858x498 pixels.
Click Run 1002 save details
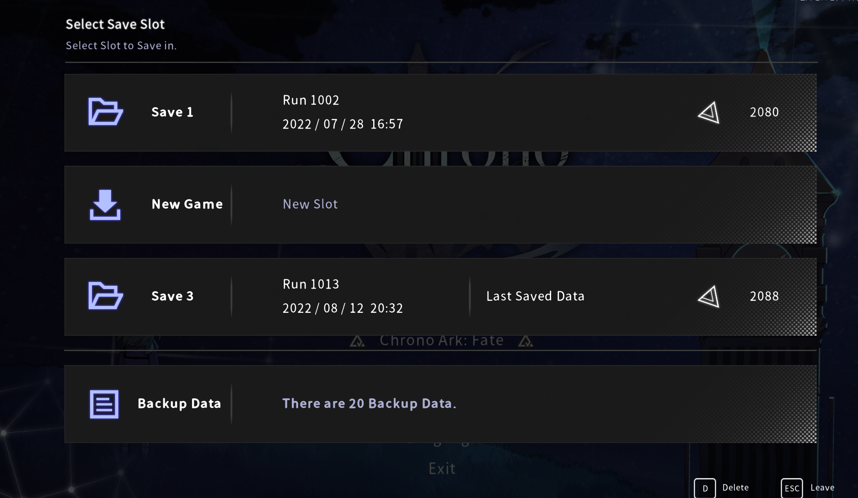click(x=343, y=112)
